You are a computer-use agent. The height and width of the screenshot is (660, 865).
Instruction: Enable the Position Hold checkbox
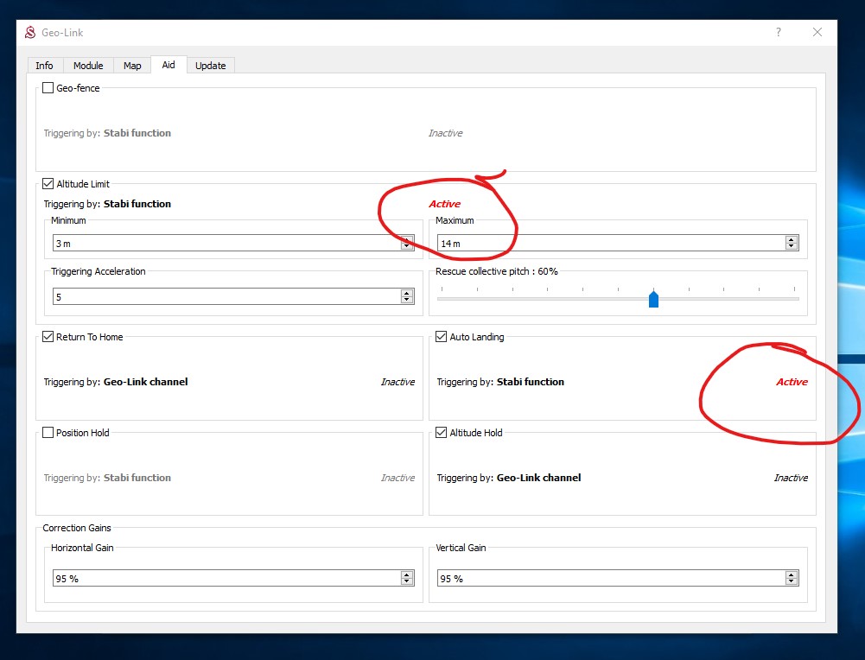(x=48, y=433)
